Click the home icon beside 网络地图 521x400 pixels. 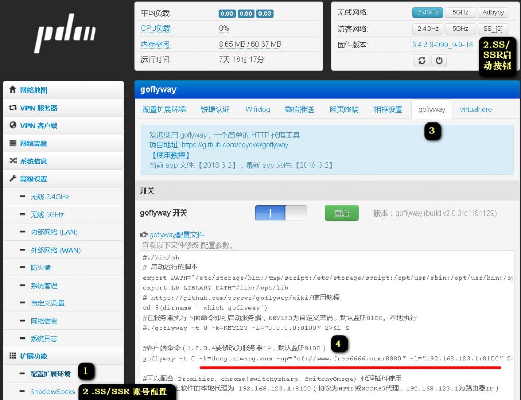(x=13, y=89)
